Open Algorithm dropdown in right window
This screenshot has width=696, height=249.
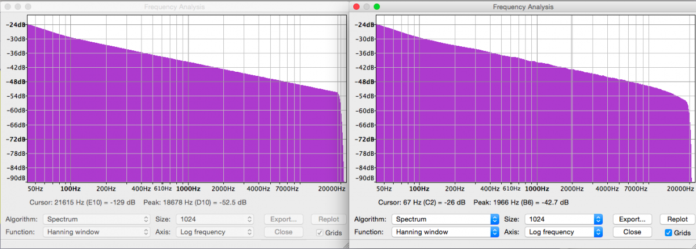(x=445, y=219)
